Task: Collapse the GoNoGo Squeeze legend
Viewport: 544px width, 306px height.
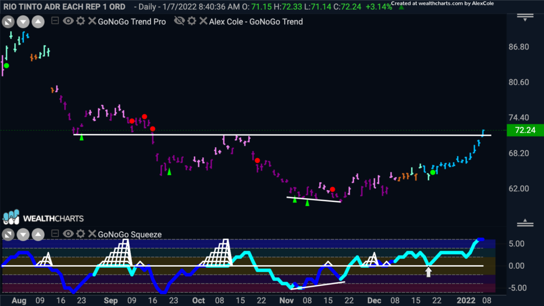Action: pos(55,234)
